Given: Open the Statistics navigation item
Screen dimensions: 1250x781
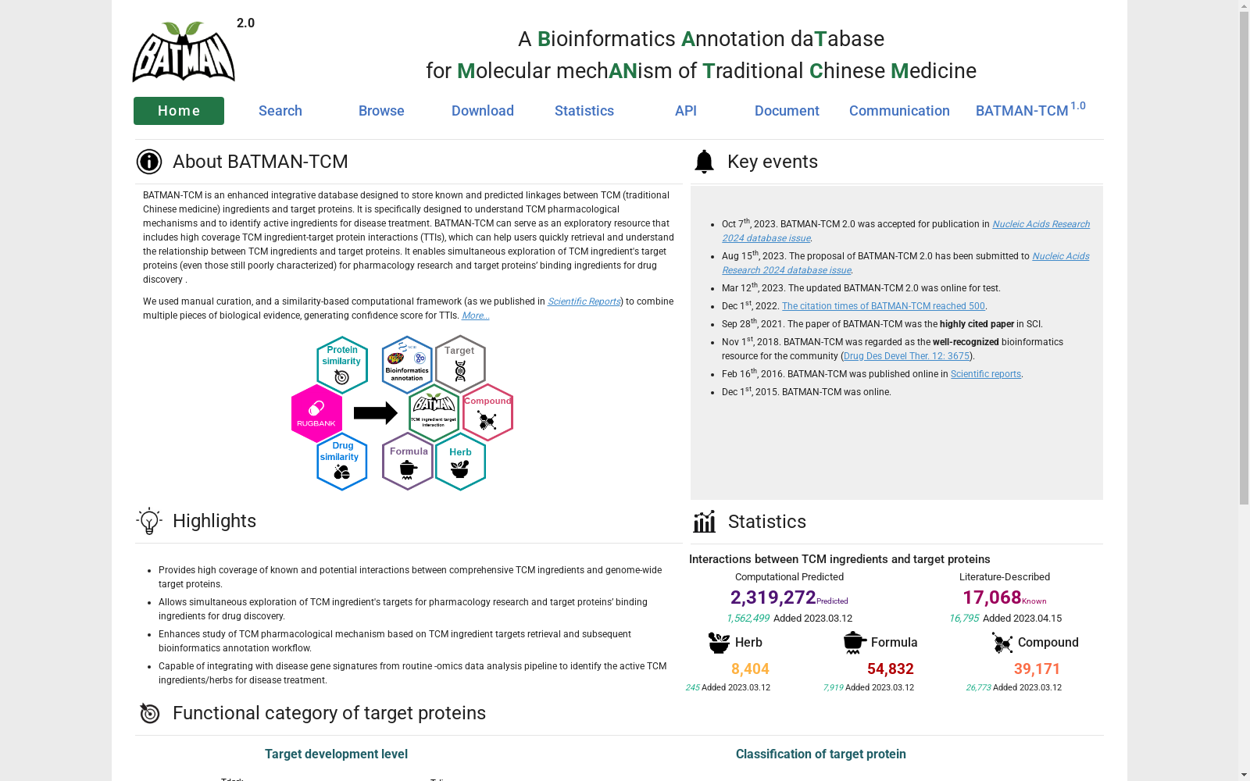Looking at the screenshot, I should 584,111.
